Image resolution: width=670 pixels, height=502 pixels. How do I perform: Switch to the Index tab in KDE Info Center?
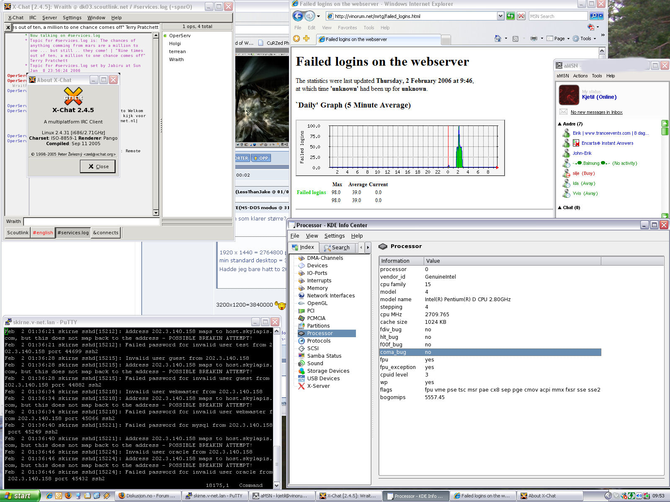(303, 247)
